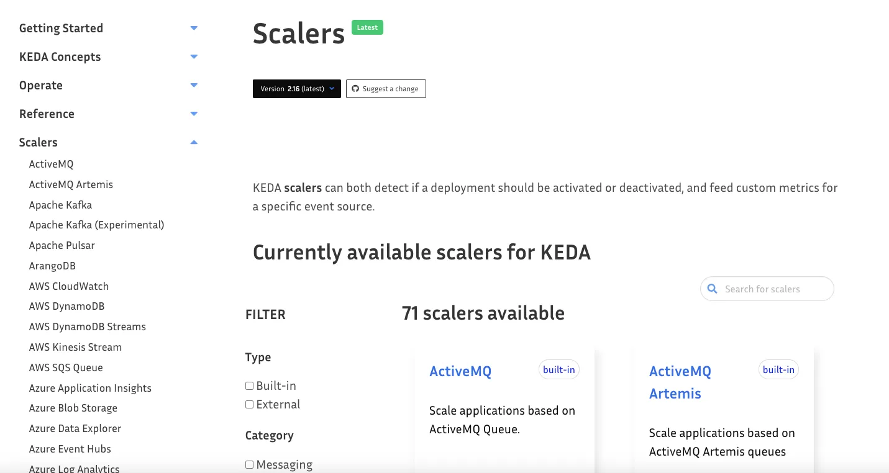Viewport: 889px width, 473px height.
Task: Open Apache Kafka (Experimental) sidebar link
Action: 96,225
